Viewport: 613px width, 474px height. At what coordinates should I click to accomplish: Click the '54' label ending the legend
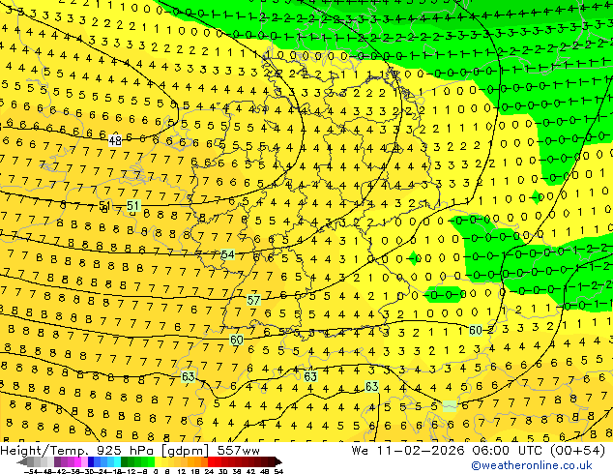click(278, 472)
